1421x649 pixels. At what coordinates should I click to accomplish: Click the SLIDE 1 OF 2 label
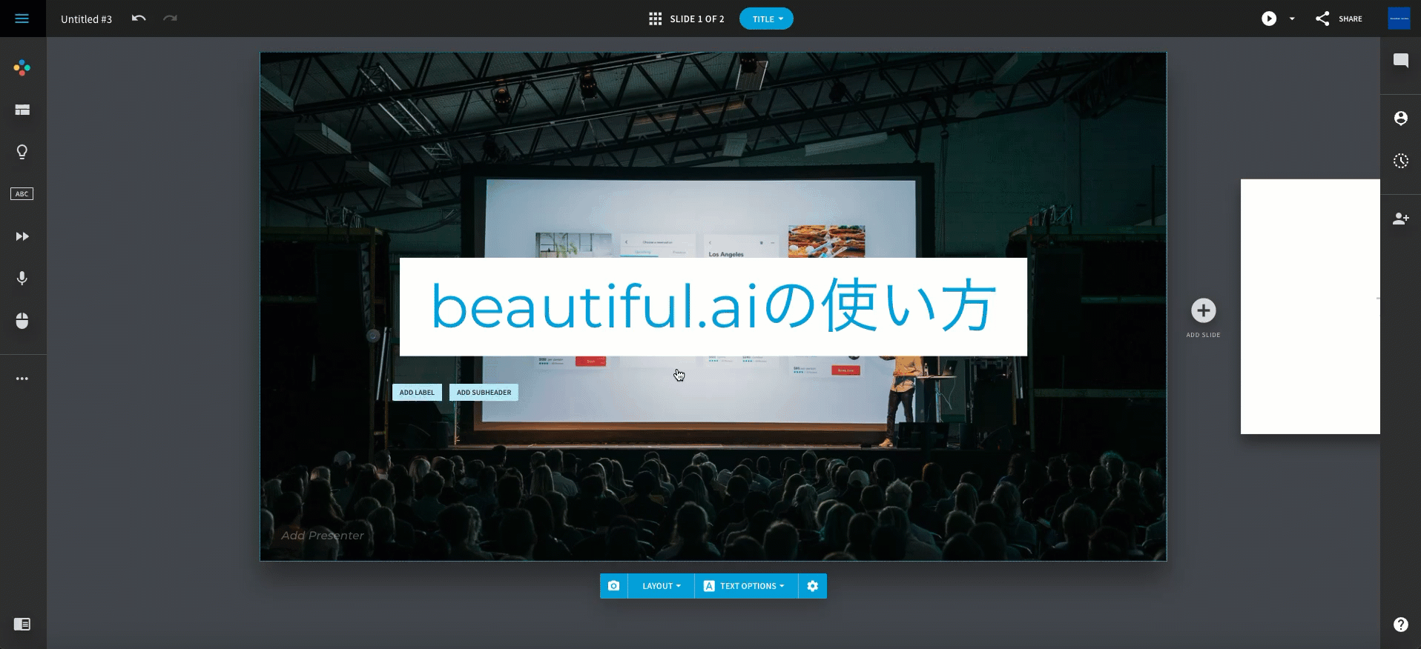[x=697, y=19]
